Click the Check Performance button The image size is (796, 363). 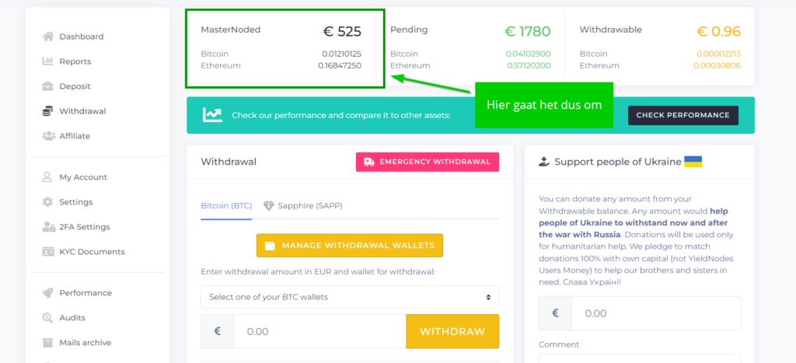pos(683,115)
